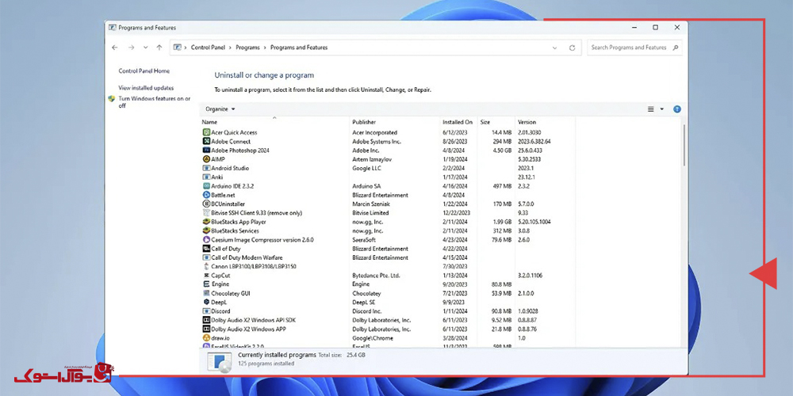
Task: Click the Anki program icon
Action: coord(206,177)
